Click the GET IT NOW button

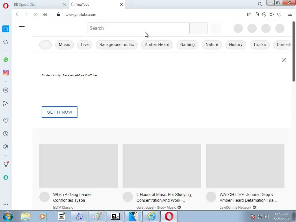(60, 112)
